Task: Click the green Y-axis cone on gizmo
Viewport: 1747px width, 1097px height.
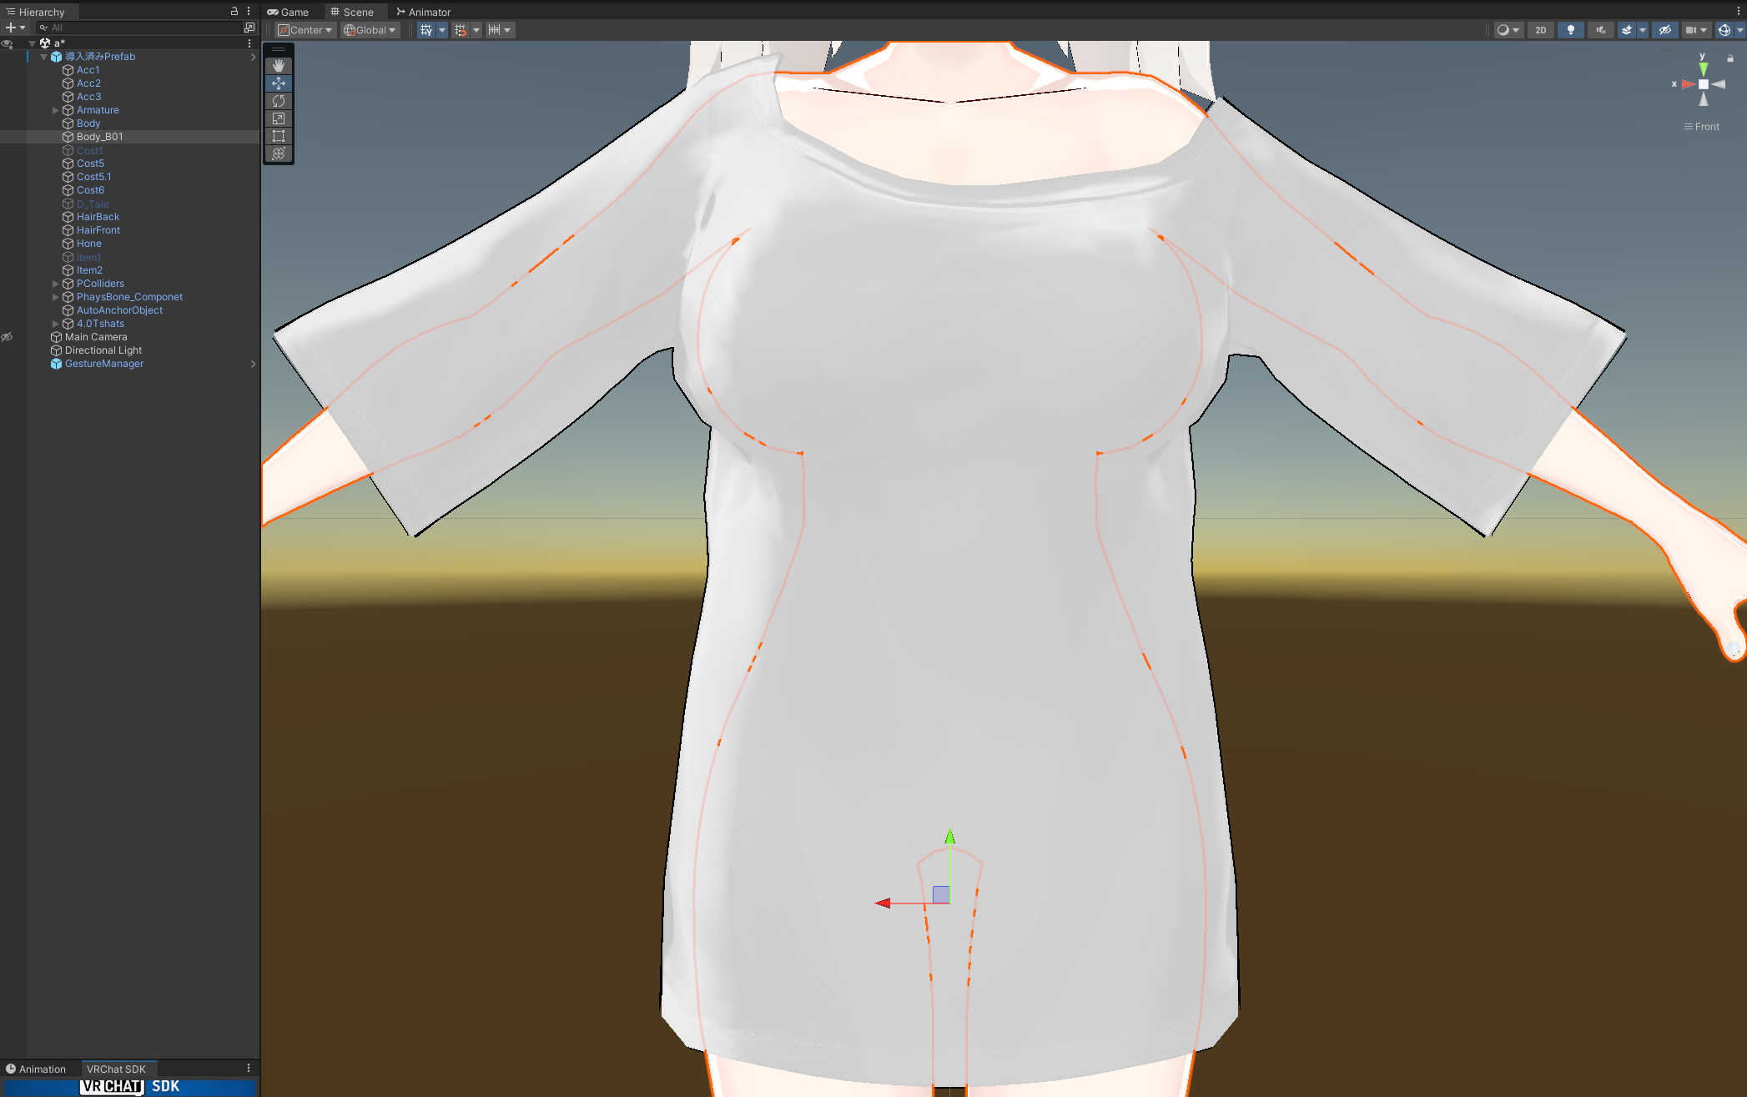Action: (x=1703, y=69)
